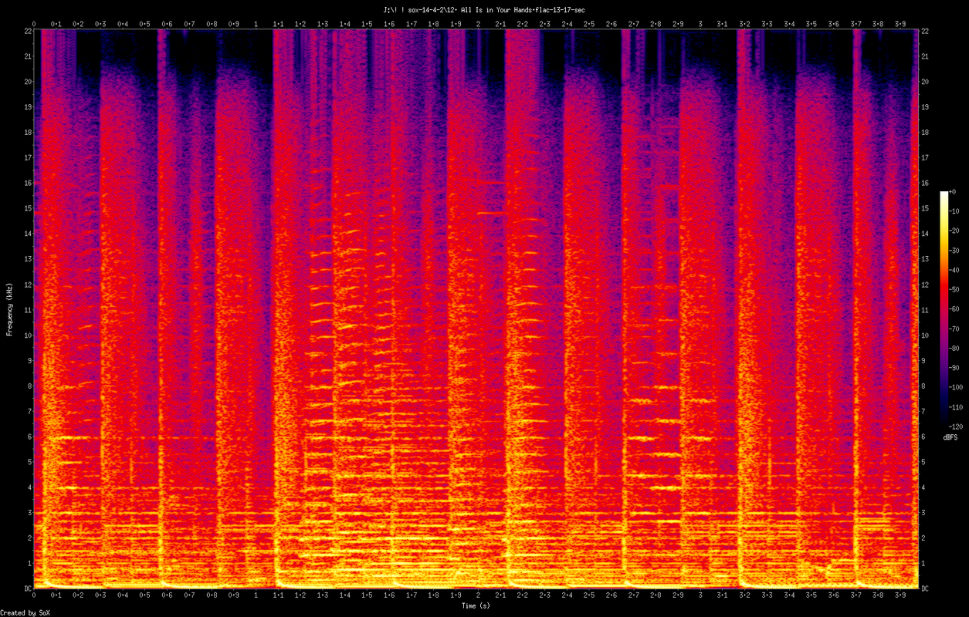Click the '3' tick on the top time axis
This screenshot has height=617, width=969.
point(700,24)
